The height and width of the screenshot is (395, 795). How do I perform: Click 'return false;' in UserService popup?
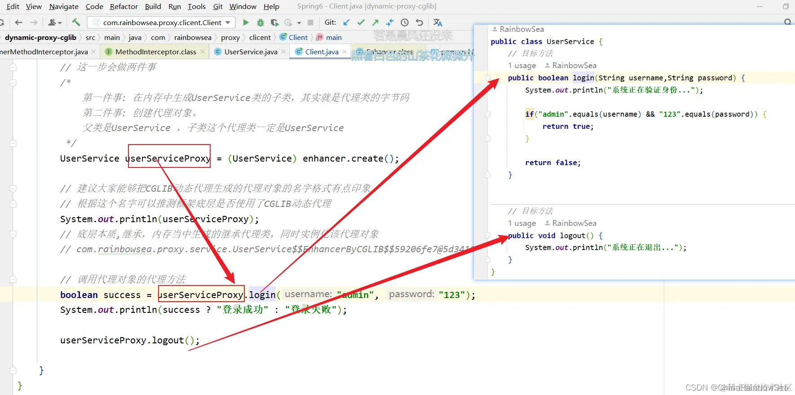pyautogui.click(x=553, y=163)
